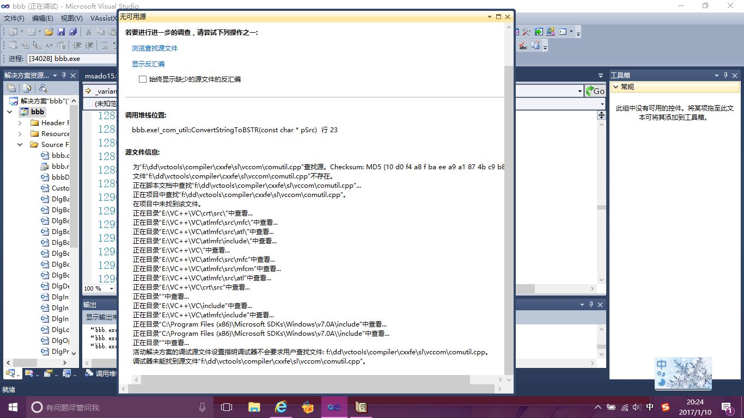Open Internet Explorer from the taskbar
The height and width of the screenshot is (418, 744).
pyautogui.click(x=280, y=407)
